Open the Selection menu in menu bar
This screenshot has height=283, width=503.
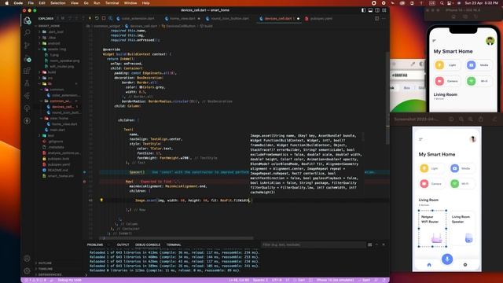pyautogui.click(x=58, y=3)
